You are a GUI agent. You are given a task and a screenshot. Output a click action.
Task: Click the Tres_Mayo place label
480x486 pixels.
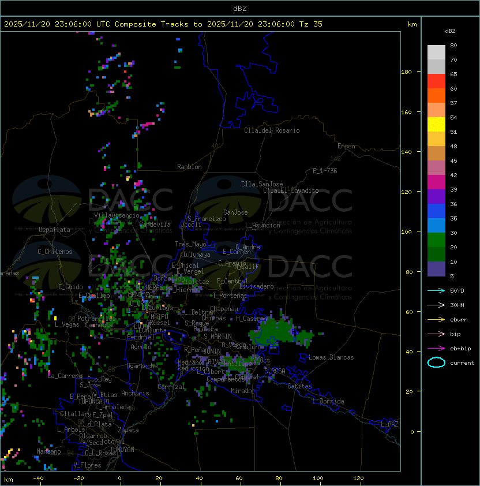pos(190,244)
